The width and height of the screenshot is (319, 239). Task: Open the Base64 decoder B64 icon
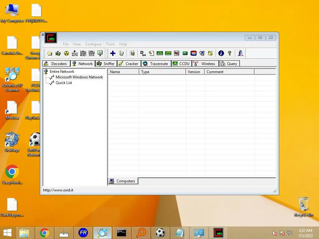click(143, 53)
